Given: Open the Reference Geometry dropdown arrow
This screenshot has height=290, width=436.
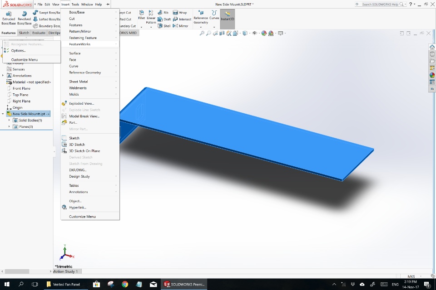Looking at the screenshot, I should pyautogui.click(x=201, y=27).
